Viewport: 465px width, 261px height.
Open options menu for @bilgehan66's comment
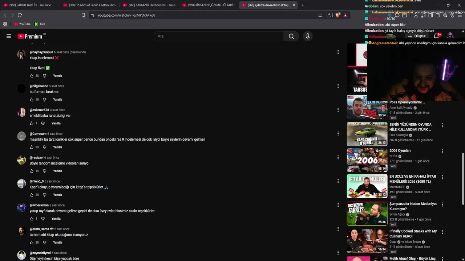338,86
